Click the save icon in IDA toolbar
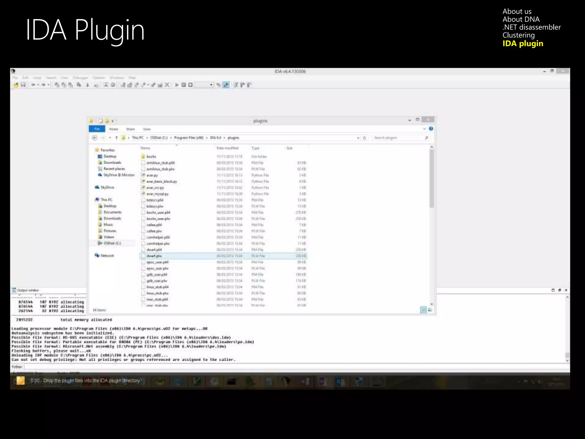585x439 pixels. 23,85
